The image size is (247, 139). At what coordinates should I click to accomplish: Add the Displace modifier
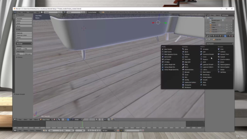tap(205, 59)
